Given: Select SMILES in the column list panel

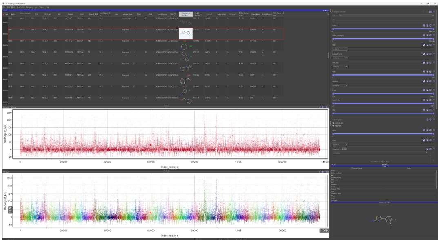Looking at the screenshot, I should coord(334,200).
